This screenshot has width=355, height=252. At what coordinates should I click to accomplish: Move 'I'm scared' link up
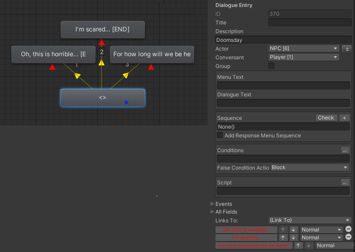tap(283, 238)
